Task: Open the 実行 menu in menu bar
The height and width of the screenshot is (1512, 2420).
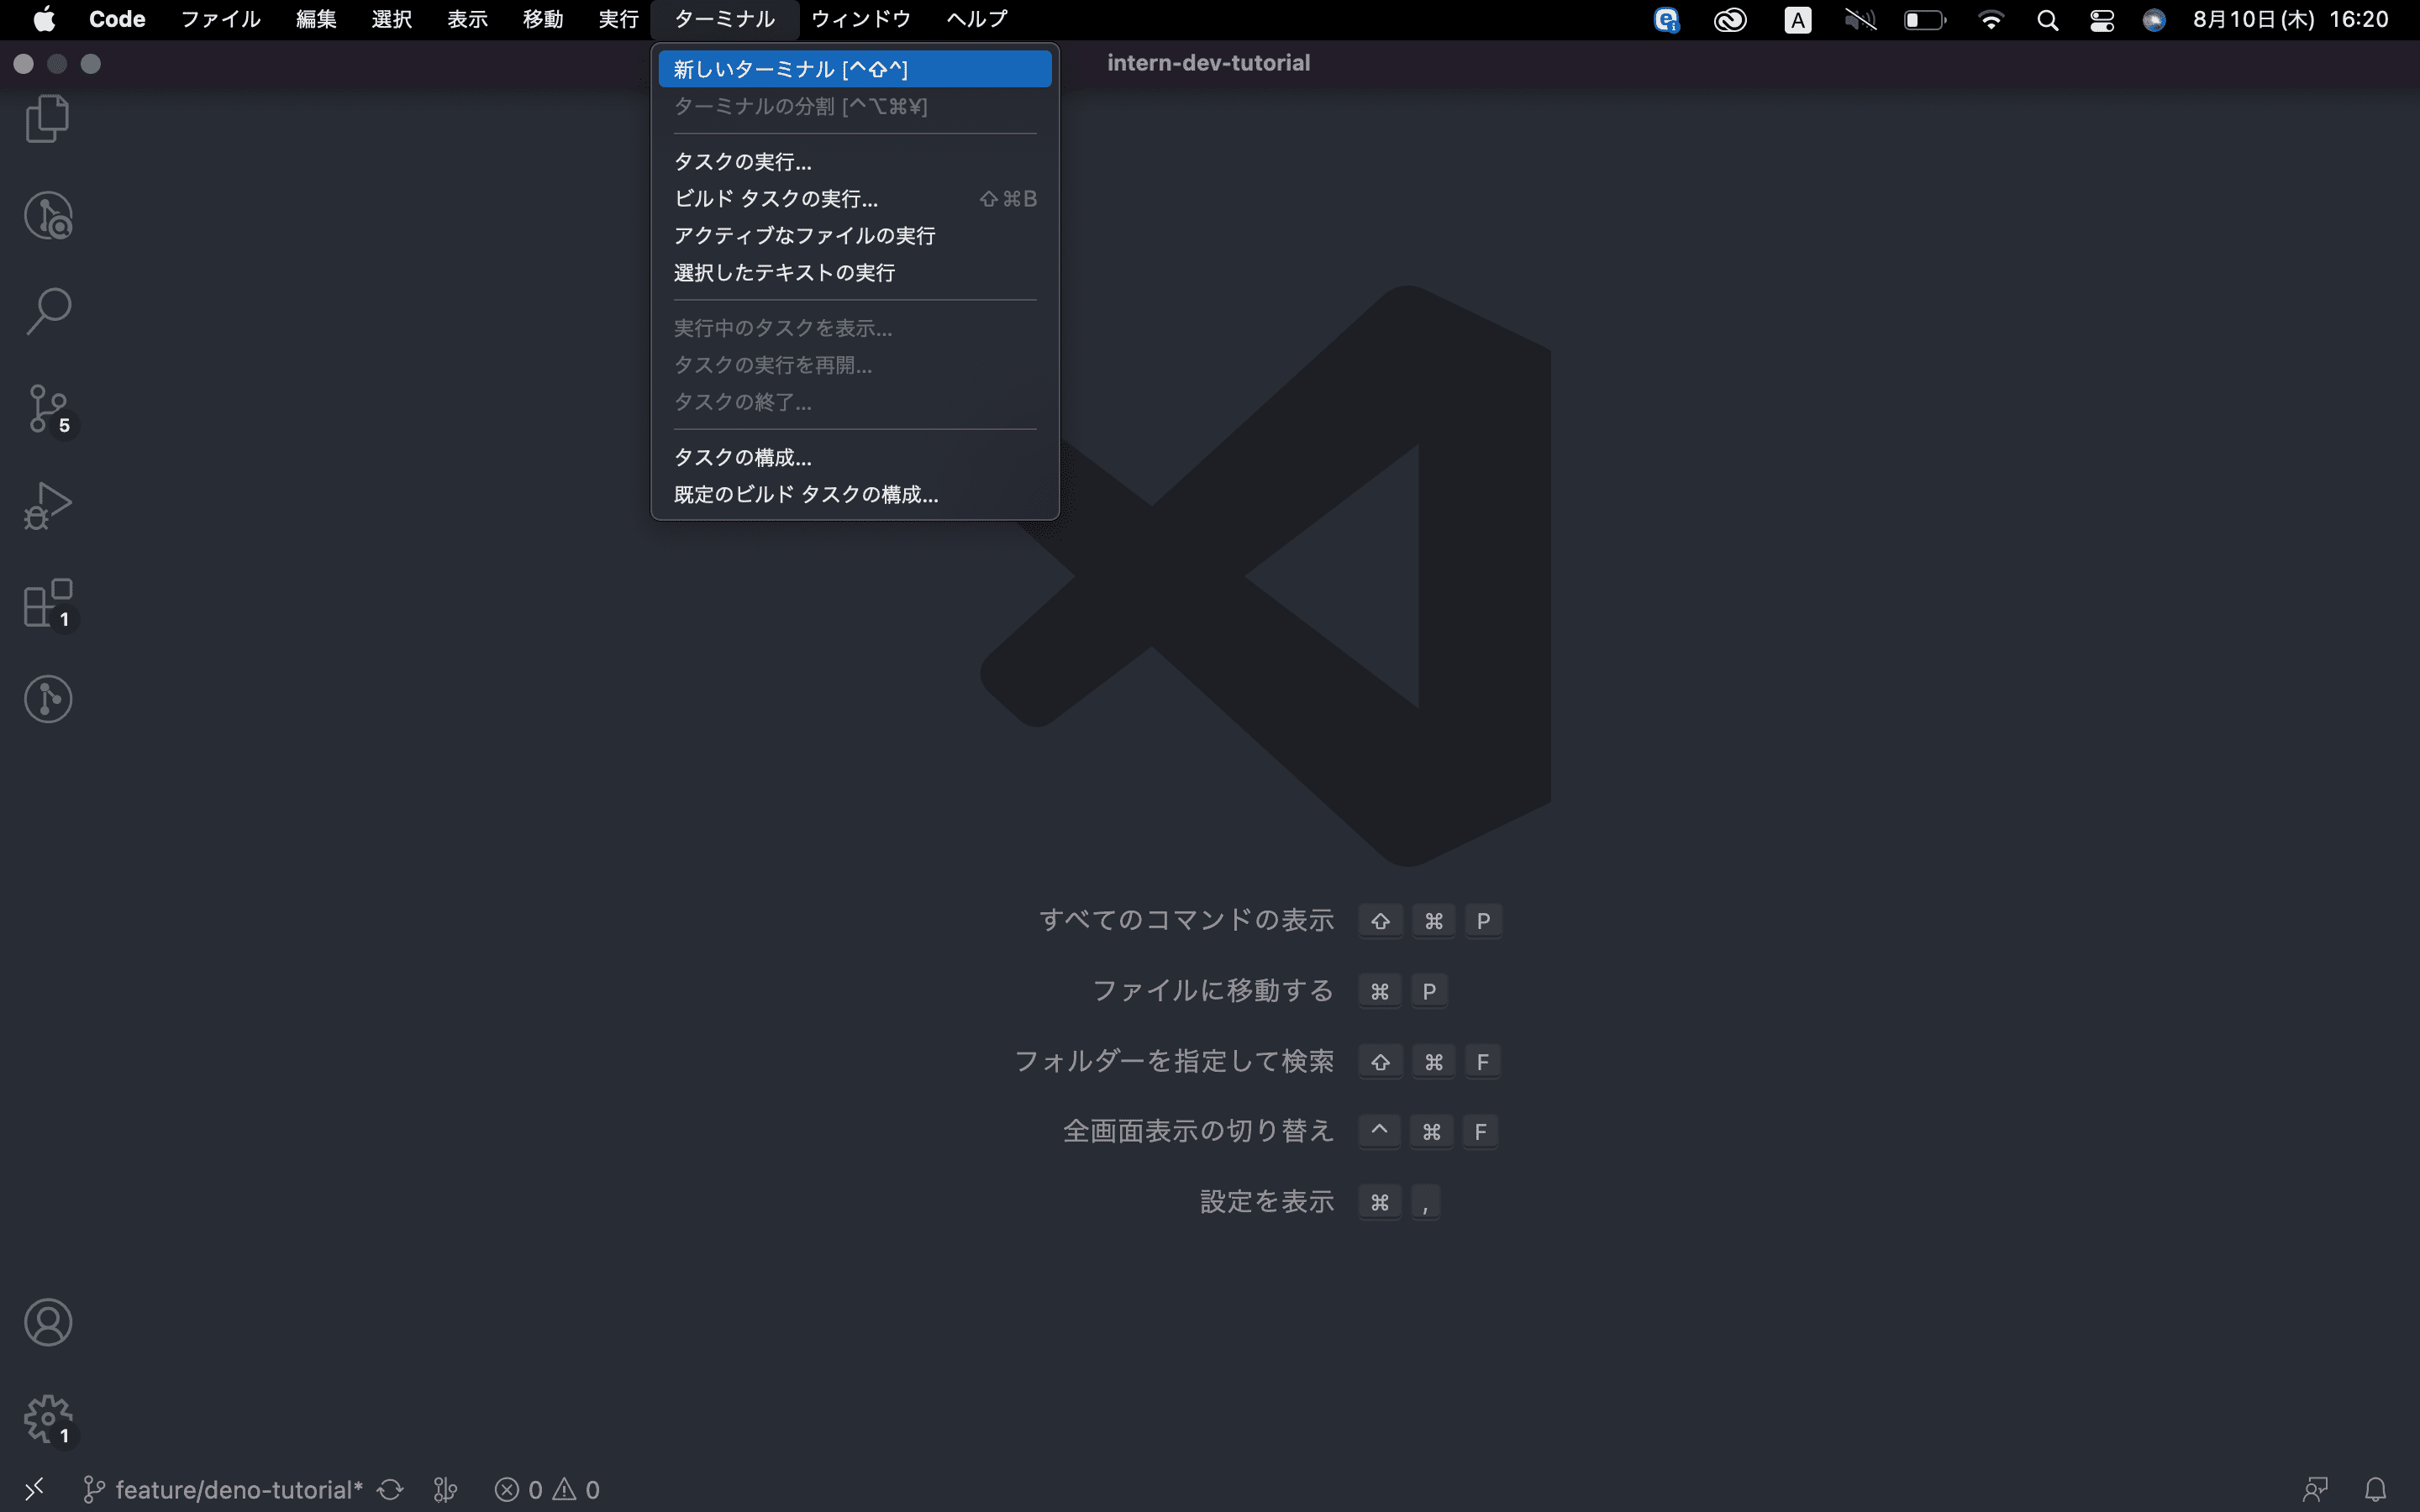Action: [x=618, y=19]
